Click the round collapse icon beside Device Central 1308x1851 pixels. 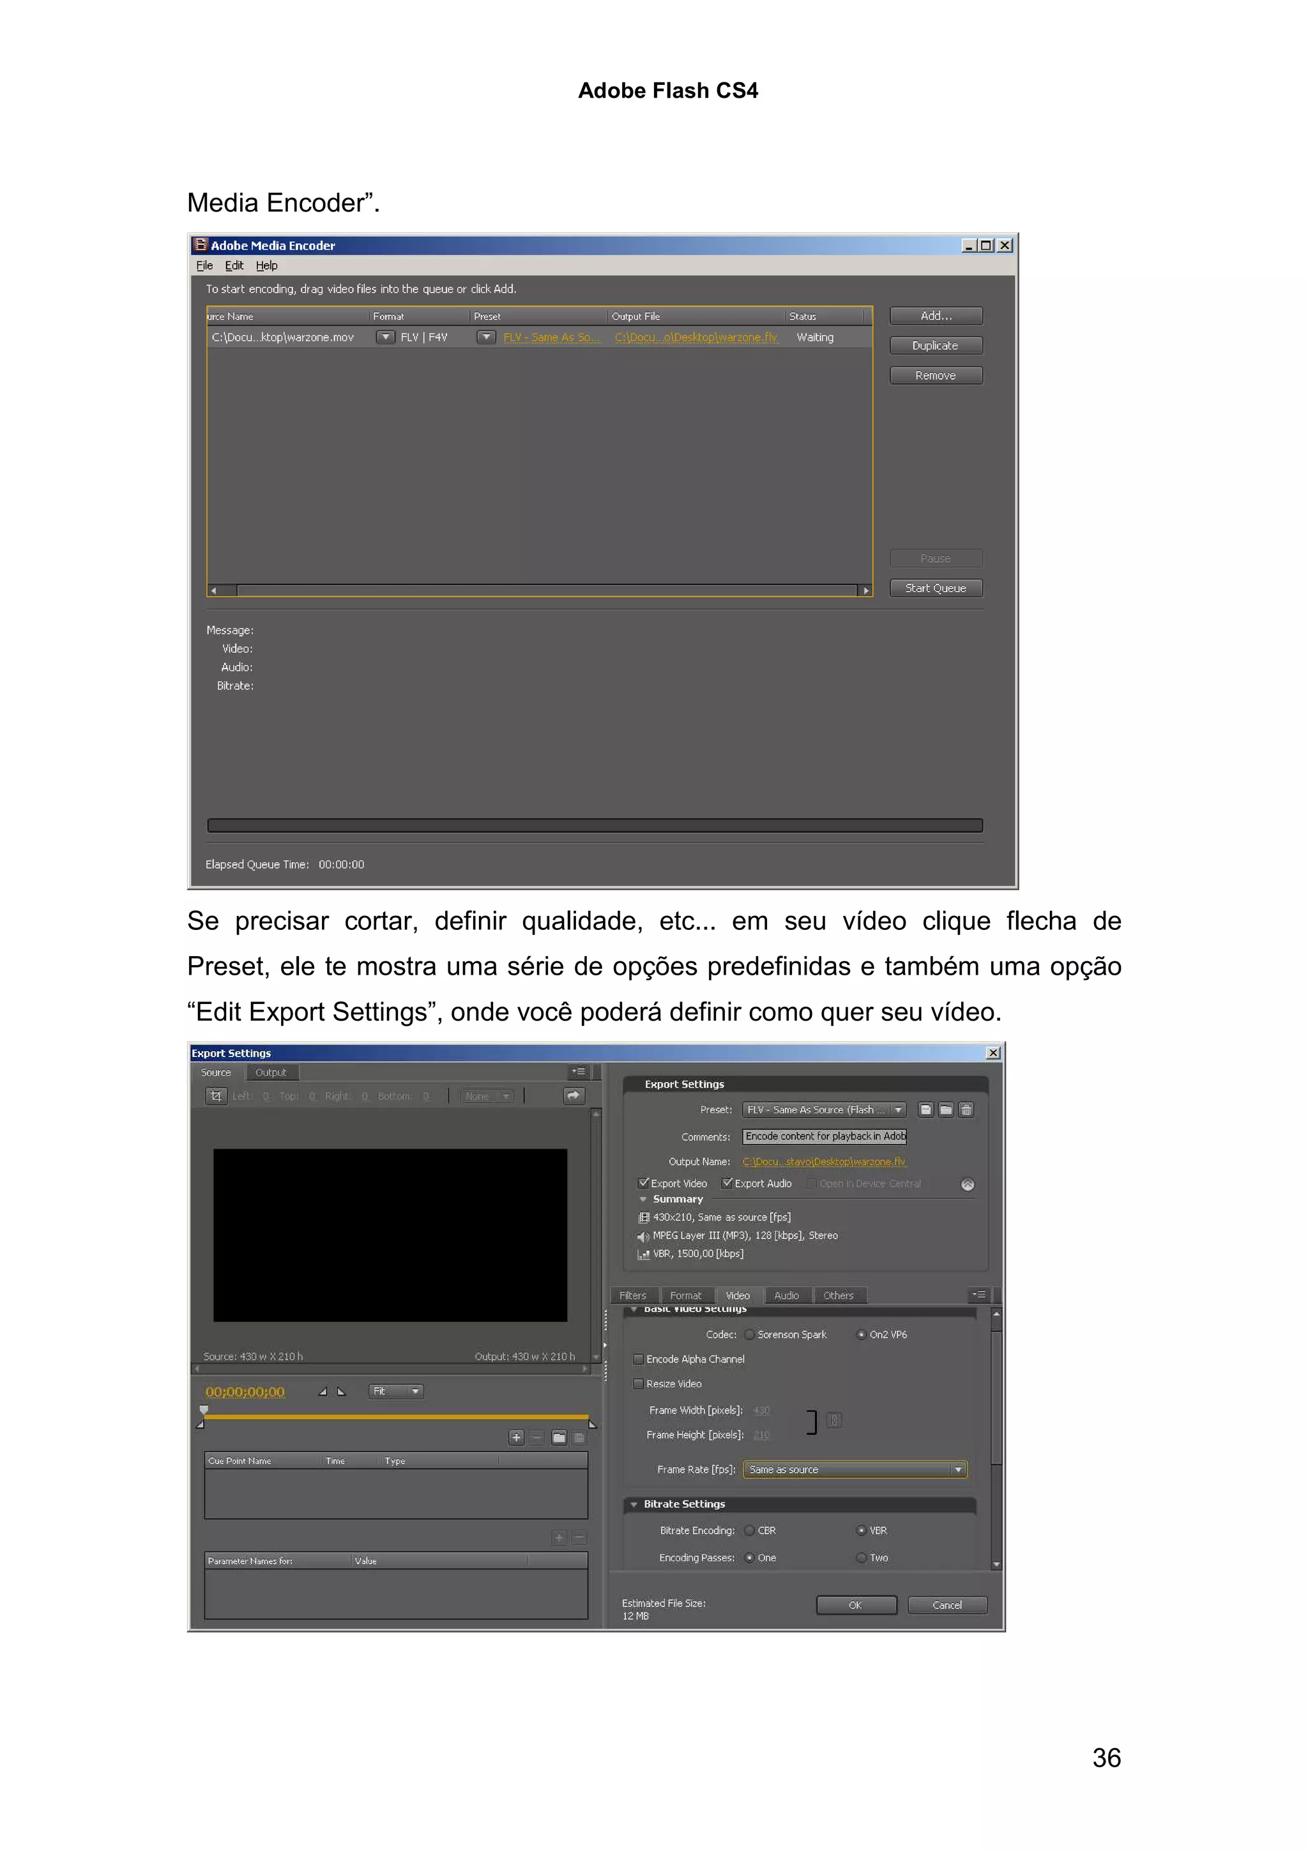tap(968, 1184)
